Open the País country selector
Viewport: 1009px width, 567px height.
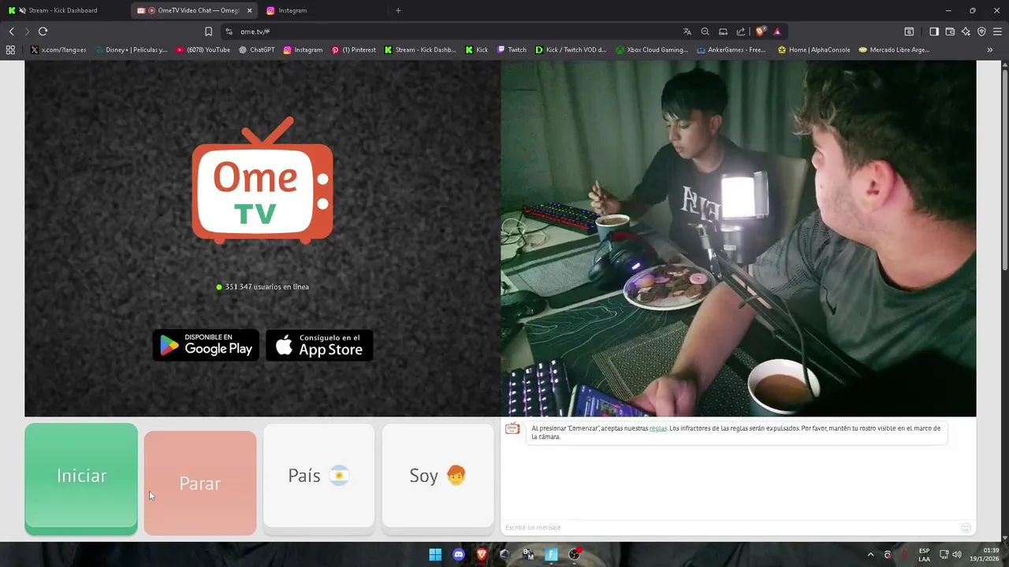coord(318,476)
